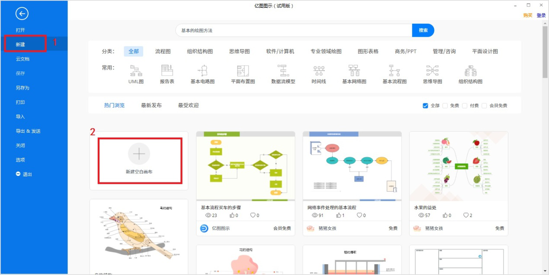Open the 最新发布 tab
549x275 pixels.
pyautogui.click(x=151, y=104)
